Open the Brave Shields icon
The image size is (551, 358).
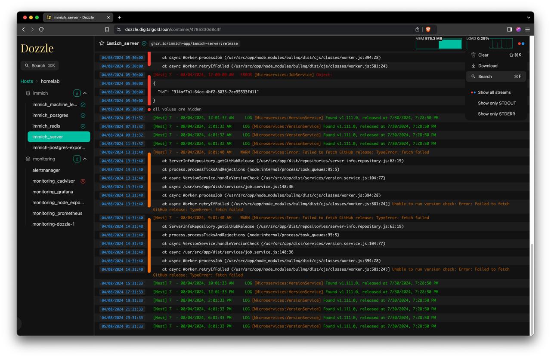428,29
